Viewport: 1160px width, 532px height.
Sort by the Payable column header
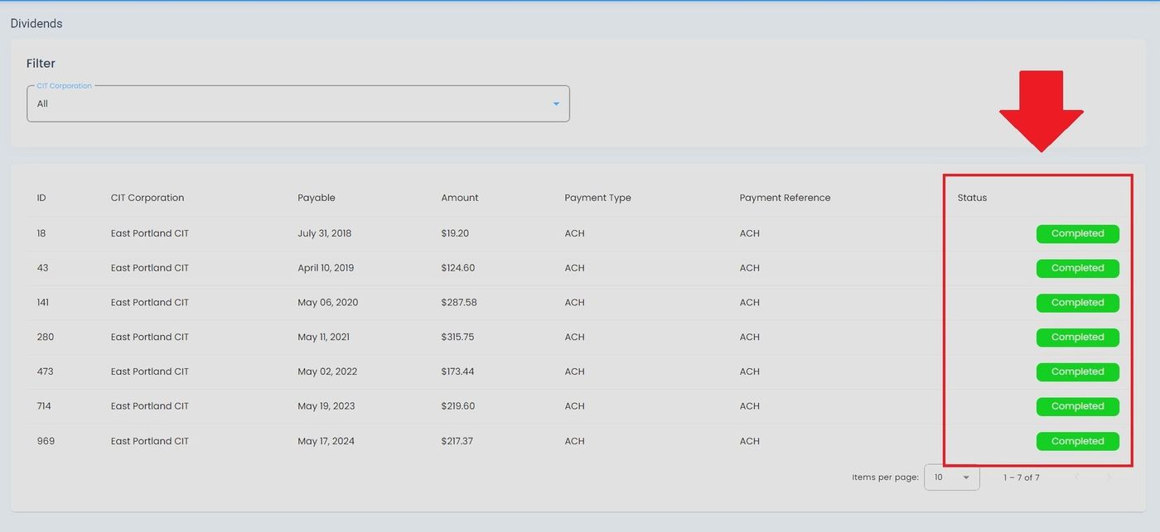316,198
